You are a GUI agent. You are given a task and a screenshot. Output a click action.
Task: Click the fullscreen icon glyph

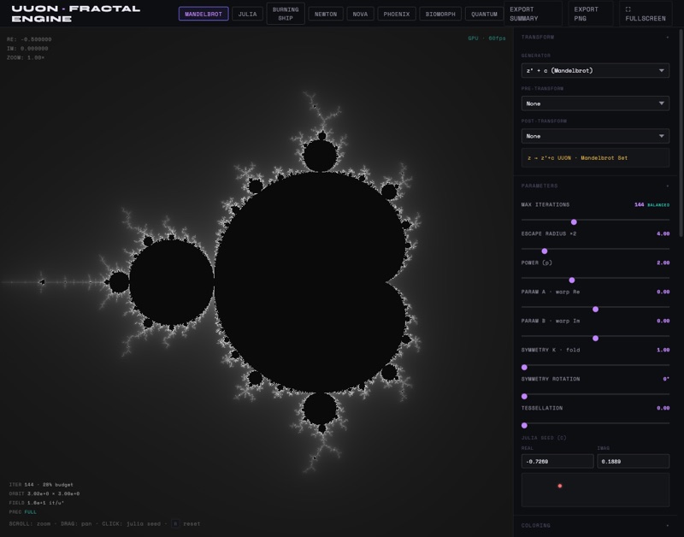pyautogui.click(x=628, y=9)
